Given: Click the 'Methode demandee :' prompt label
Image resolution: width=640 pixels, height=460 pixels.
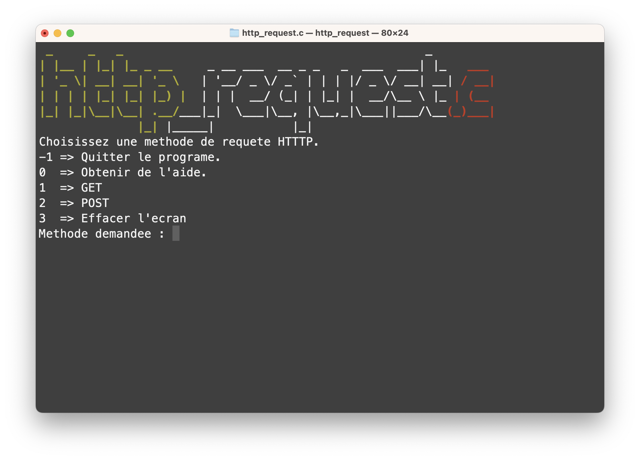Looking at the screenshot, I should [x=101, y=234].
